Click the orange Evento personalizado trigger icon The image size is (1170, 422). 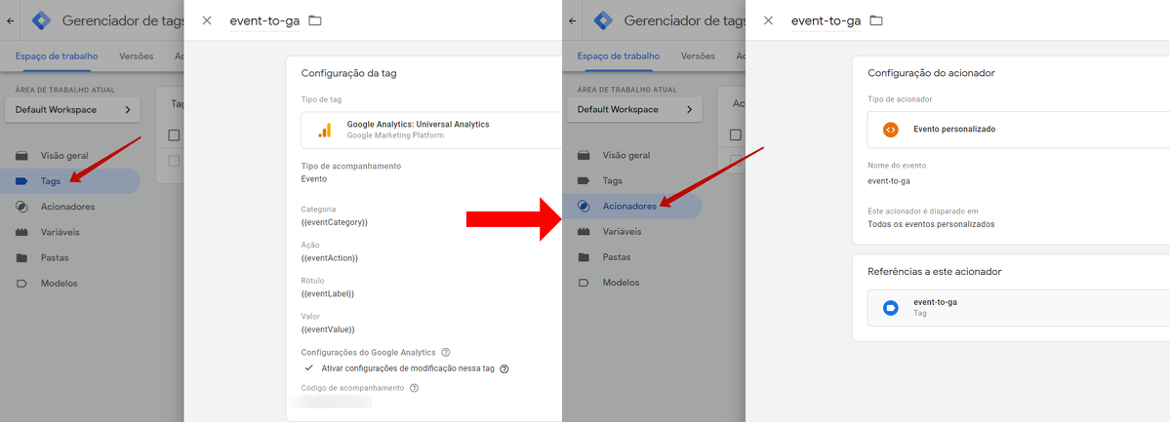pos(890,129)
